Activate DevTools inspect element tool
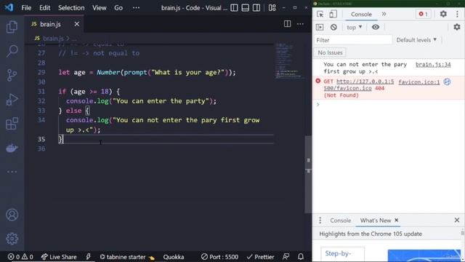This screenshot has height=262, width=465. click(x=320, y=14)
